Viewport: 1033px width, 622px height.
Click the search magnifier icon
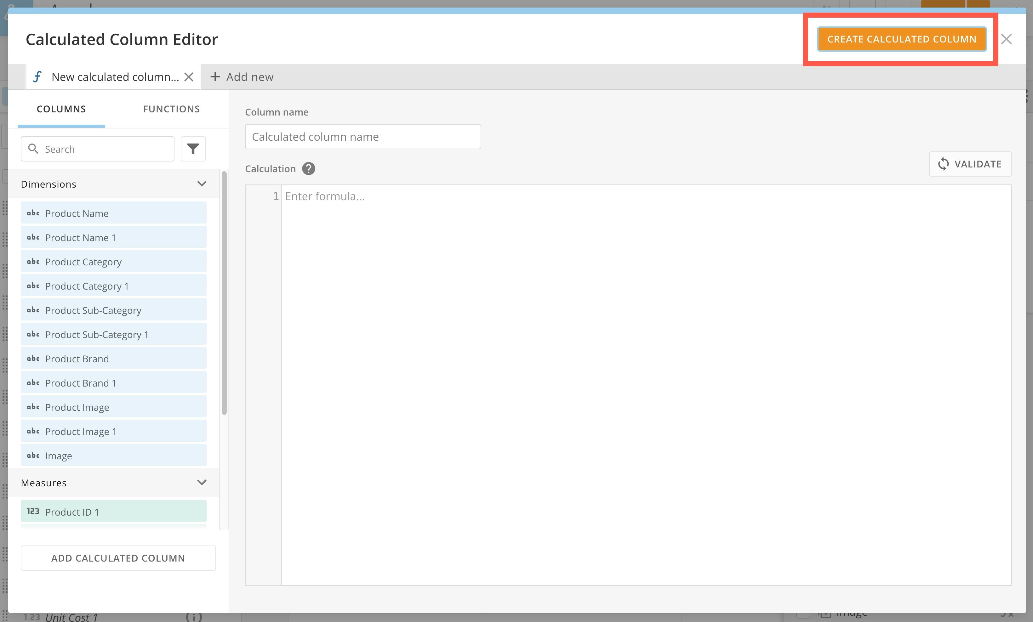(x=33, y=149)
